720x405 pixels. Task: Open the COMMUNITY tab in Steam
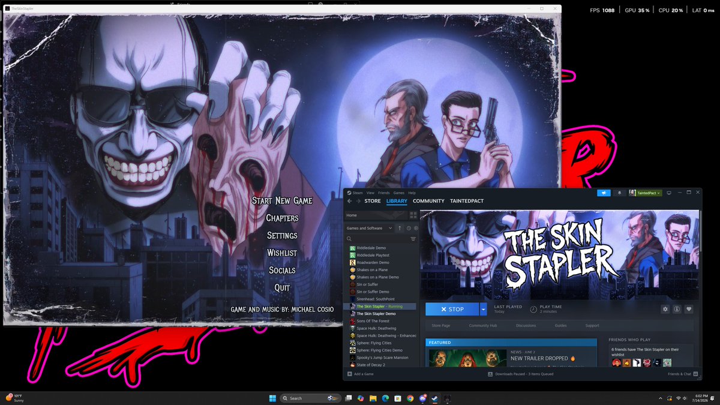428,201
